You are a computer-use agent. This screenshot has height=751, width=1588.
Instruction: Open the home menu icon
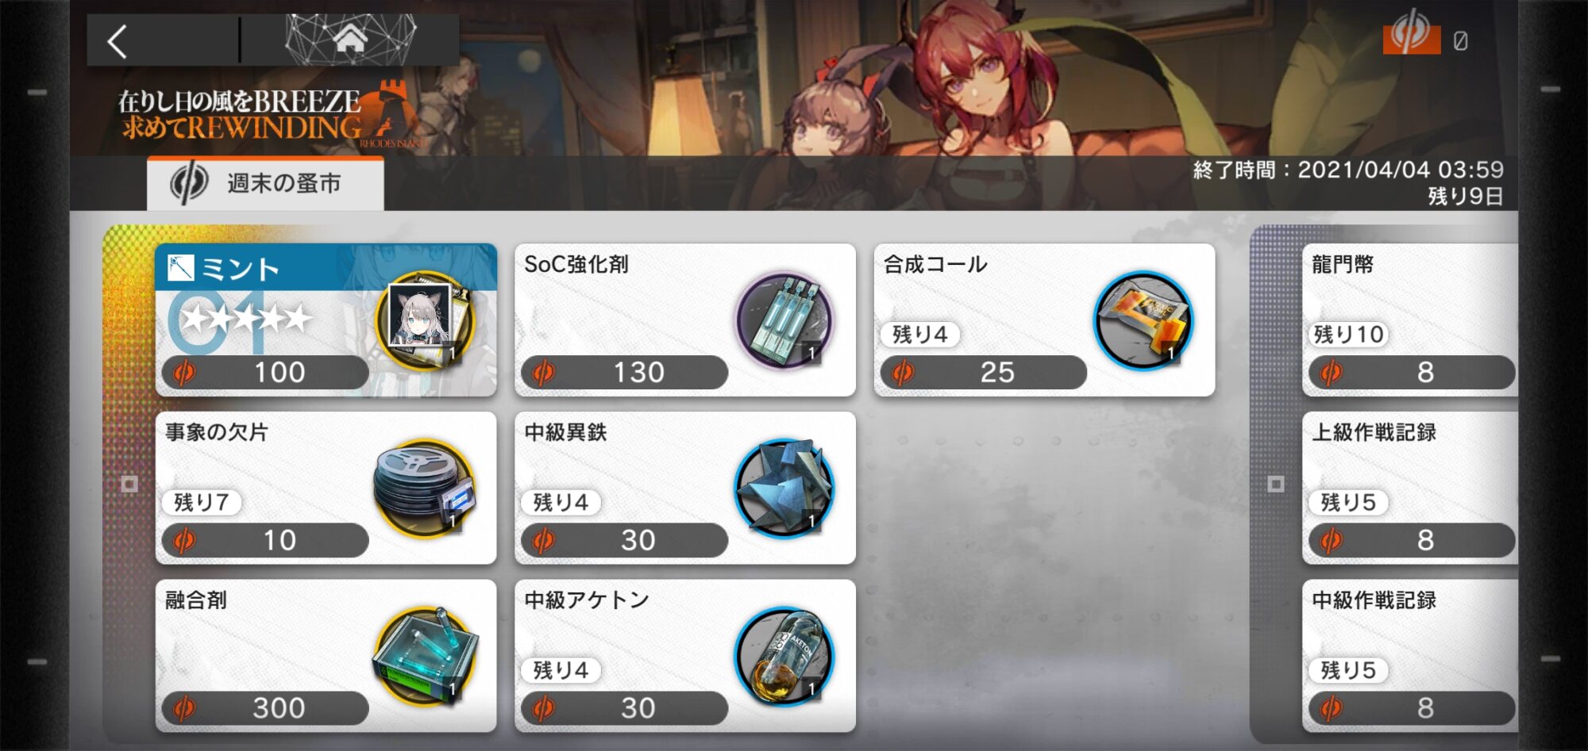pos(349,38)
